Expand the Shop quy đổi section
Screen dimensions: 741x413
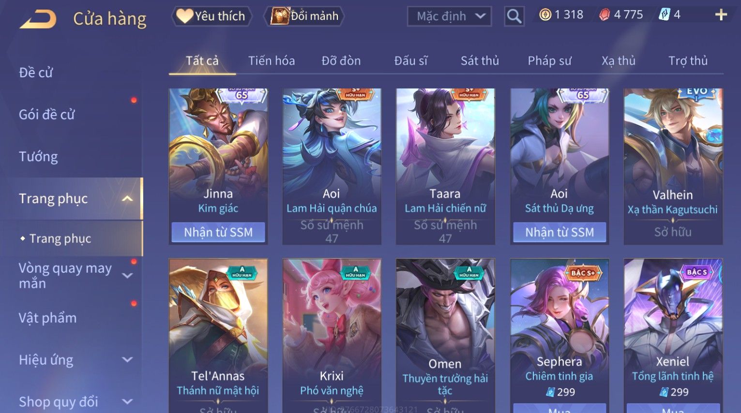tap(127, 401)
